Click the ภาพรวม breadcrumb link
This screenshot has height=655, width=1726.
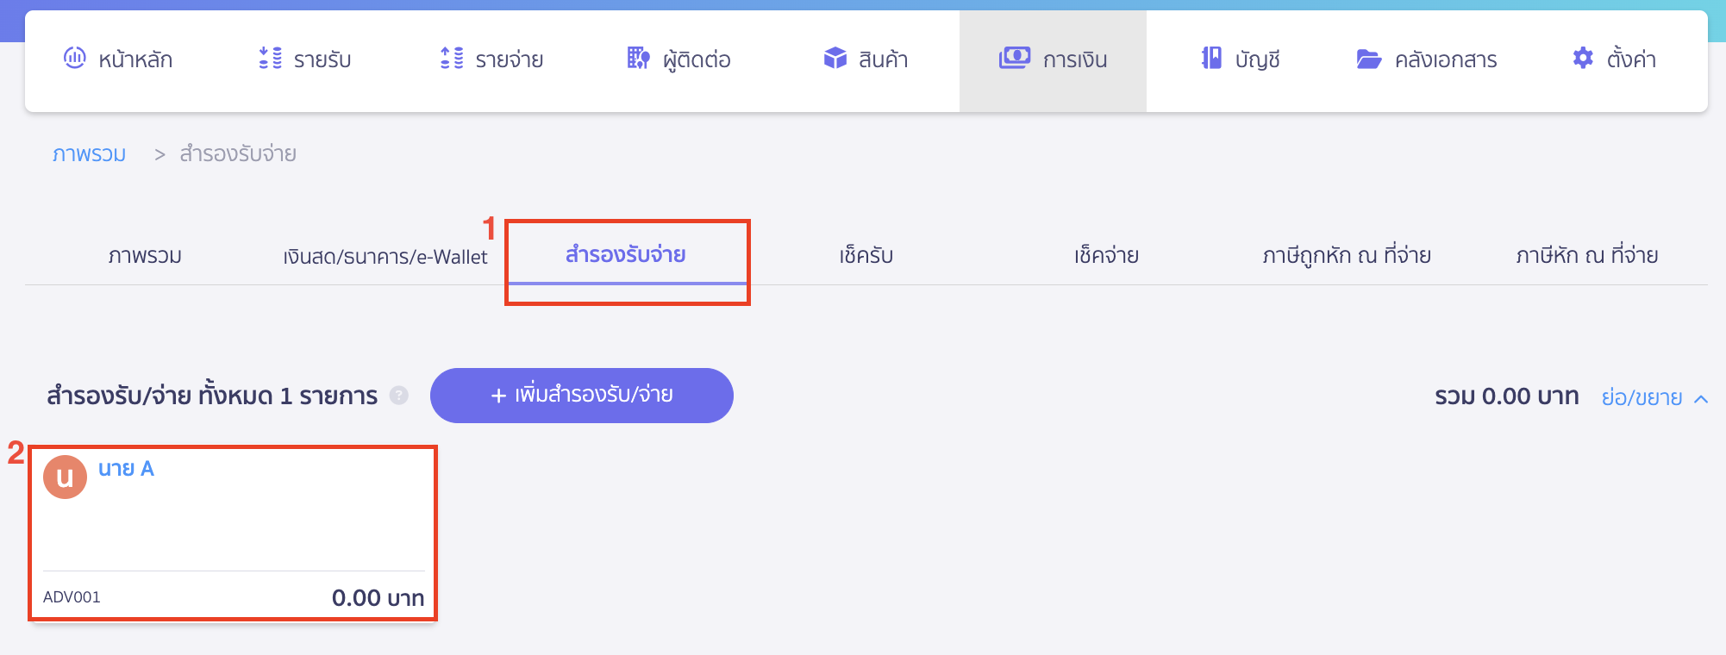click(x=88, y=153)
